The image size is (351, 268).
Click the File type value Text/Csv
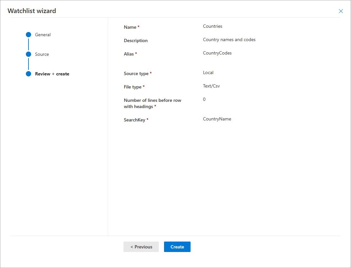point(211,86)
